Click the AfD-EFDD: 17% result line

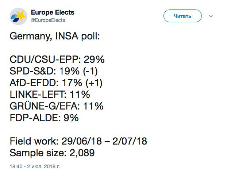coord(56,83)
